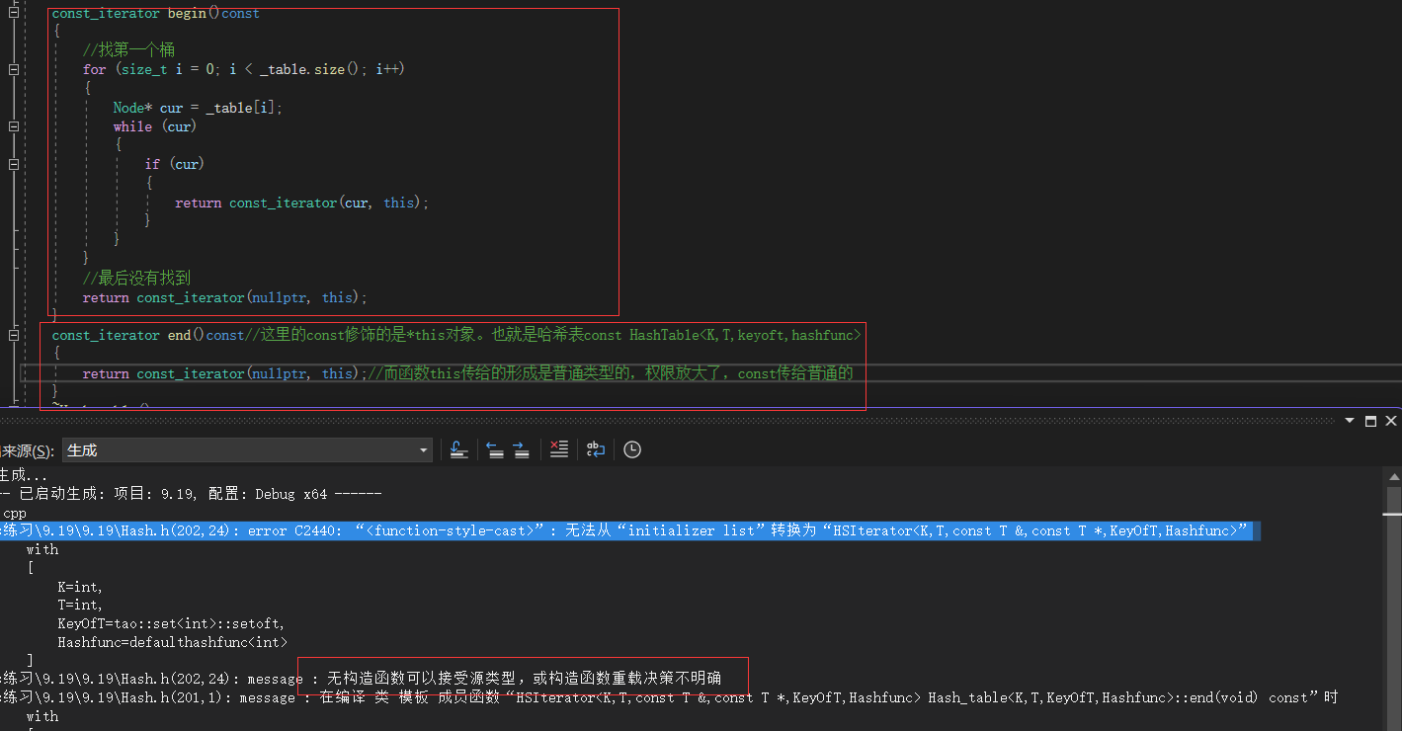Click the comment //最后没有找到
The height and width of the screenshot is (731, 1402).
pos(136,279)
